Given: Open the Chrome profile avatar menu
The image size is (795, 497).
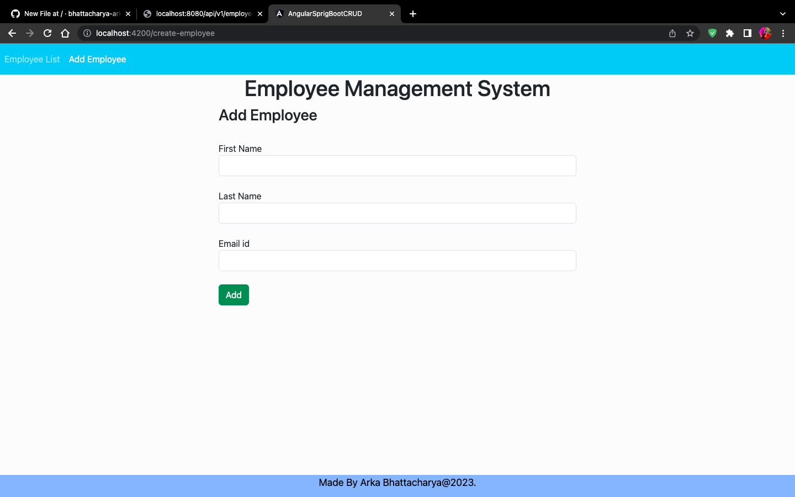Looking at the screenshot, I should (765, 33).
